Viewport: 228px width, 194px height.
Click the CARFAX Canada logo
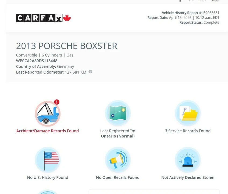44,18
